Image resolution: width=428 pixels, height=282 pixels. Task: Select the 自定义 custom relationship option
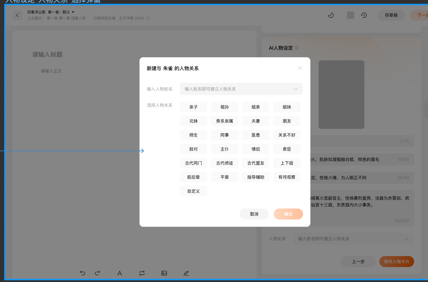(x=194, y=191)
